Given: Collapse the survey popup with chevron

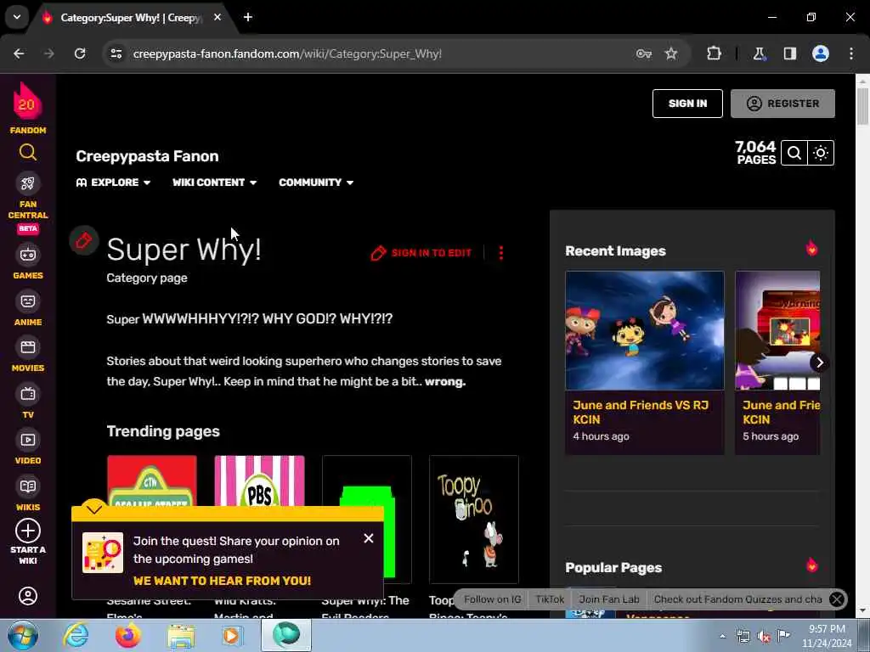Looking at the screenshot, I should pyautogui.click(x=94, y=509).
